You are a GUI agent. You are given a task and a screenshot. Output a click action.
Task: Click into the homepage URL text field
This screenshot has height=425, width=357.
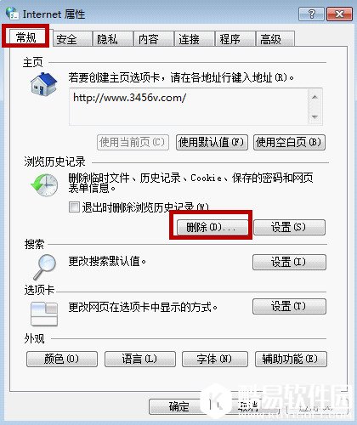(x=189, y=106)
